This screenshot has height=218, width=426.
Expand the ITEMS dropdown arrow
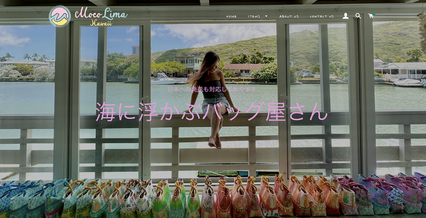tap(266, 16)
